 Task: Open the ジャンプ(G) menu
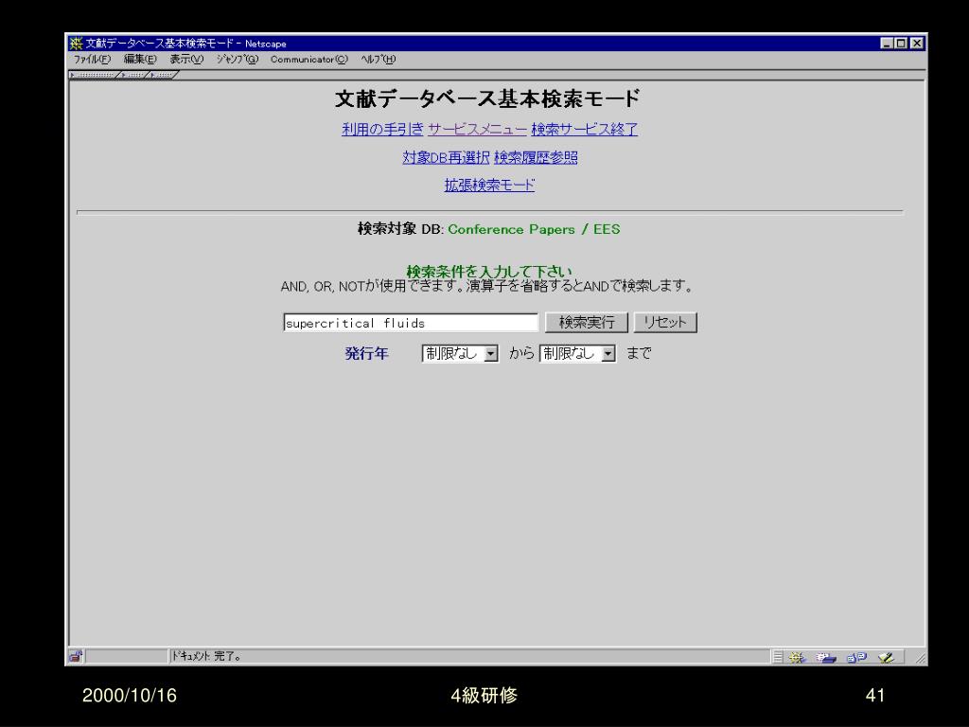pos(238,60)
